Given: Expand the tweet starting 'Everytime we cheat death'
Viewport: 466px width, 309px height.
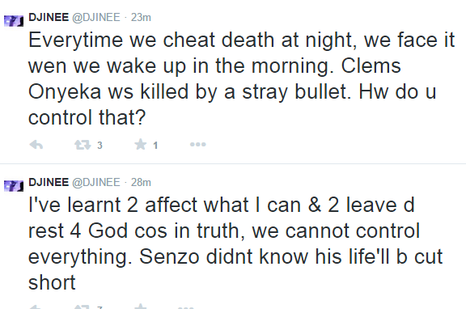Looking at the screenshot, I should pos(241,78).
